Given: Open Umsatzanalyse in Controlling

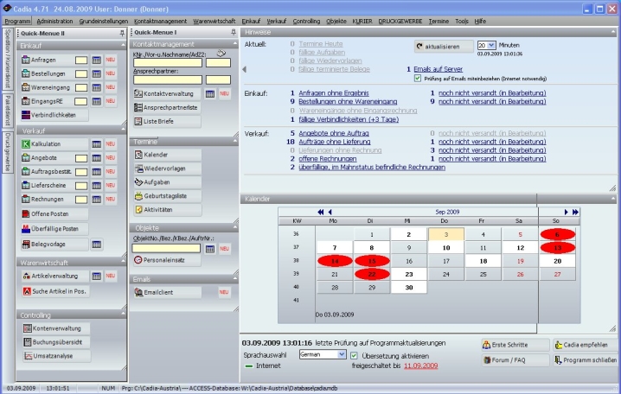Looking at the screenshot, I should pos(54,356).
